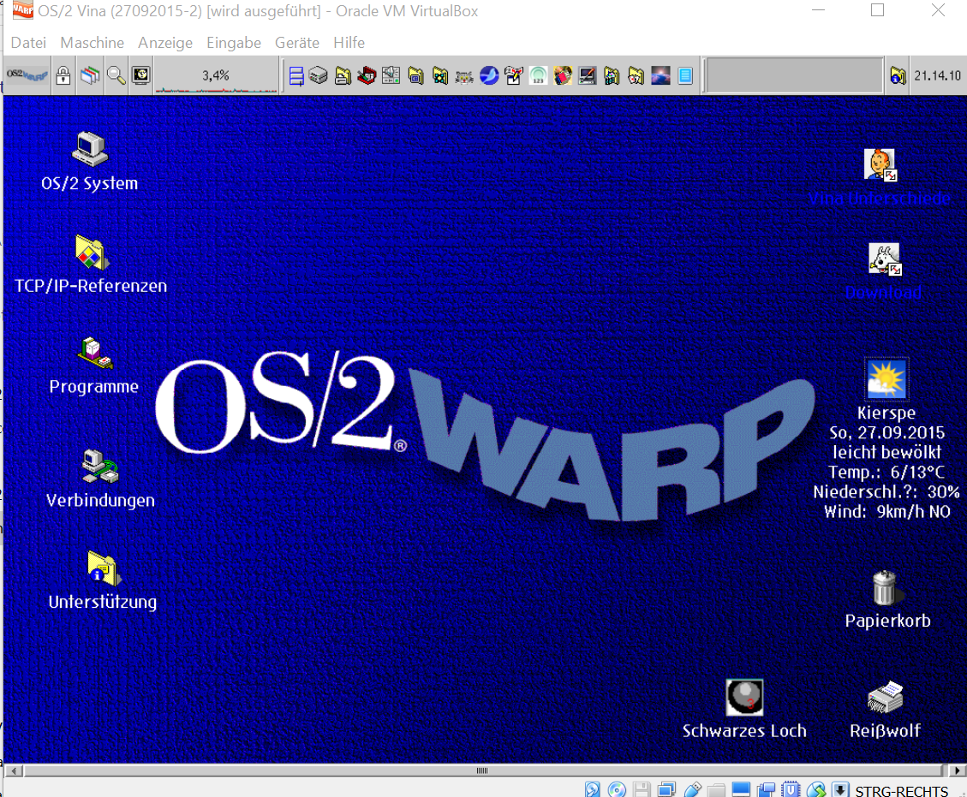Viewport: 967px width, 797px height.
Task: Open the Geräte menu
Action: click(297, 43)
